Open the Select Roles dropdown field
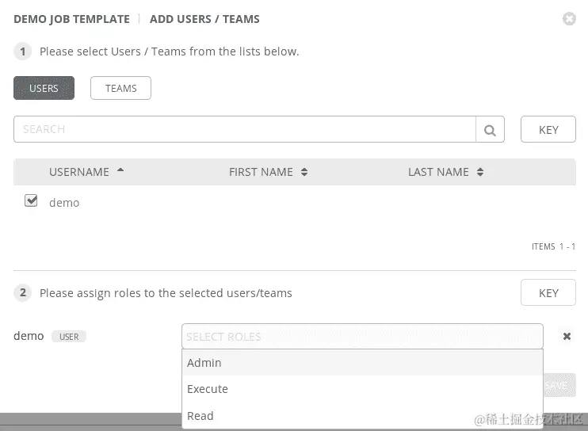Viewport: 588px width, 431px height. (362, 336)
